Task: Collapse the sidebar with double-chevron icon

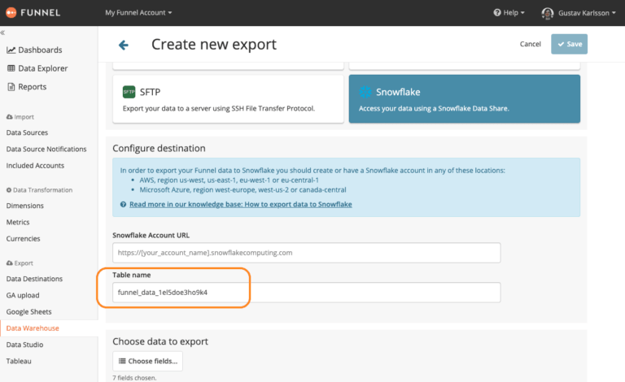Action: pyautogui.click(x=2, y=33)
